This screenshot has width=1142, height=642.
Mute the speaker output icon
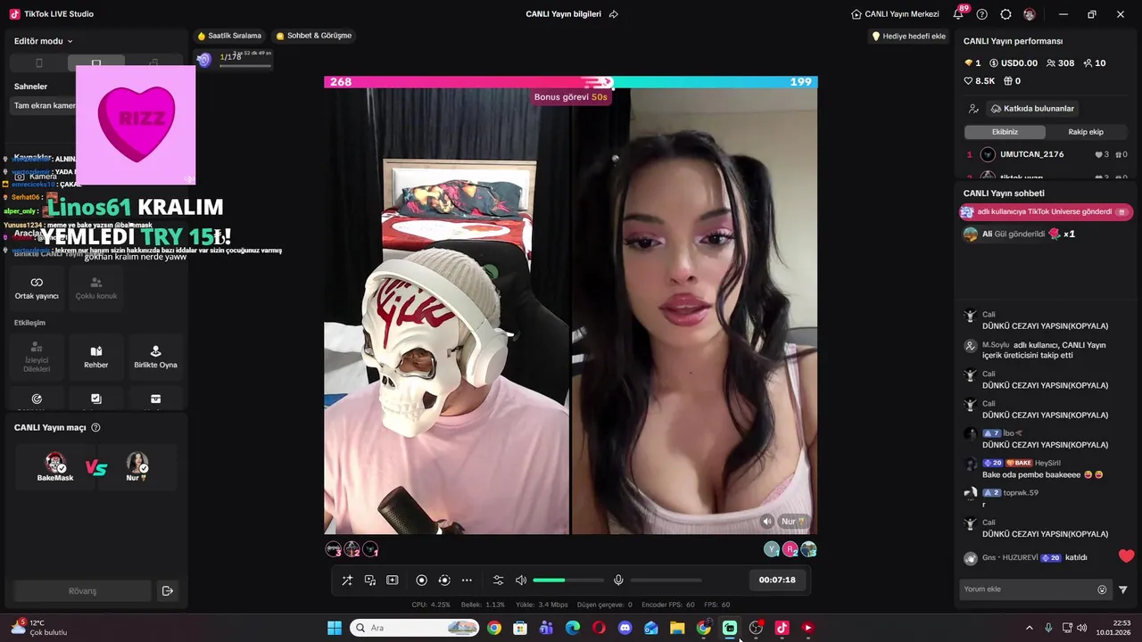point(521,580)
